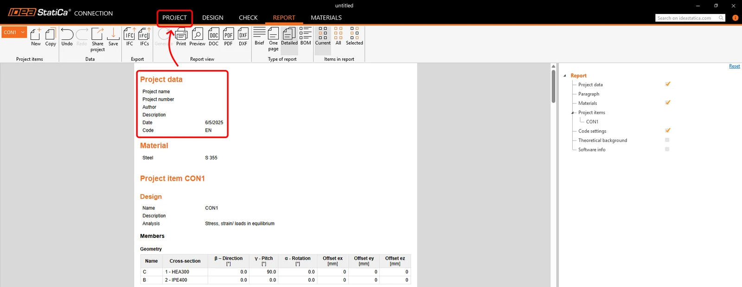Screen dimensions: 742x287
Task: Open the DESIGN tab
Action: (212, 18)
